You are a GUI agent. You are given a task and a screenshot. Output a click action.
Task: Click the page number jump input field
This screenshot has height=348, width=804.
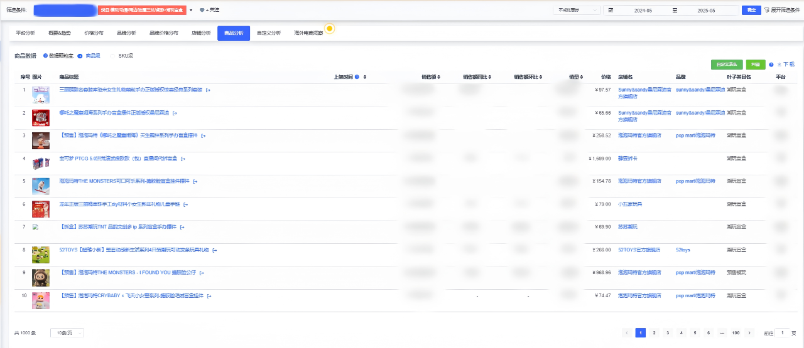point(782,333)
